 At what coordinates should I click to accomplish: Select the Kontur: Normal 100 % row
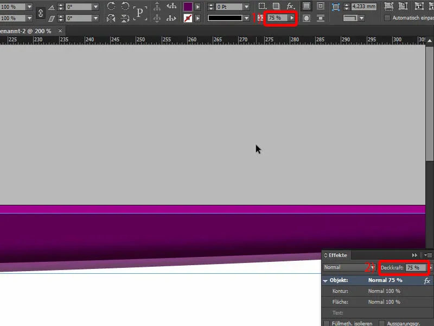[378, 291]
